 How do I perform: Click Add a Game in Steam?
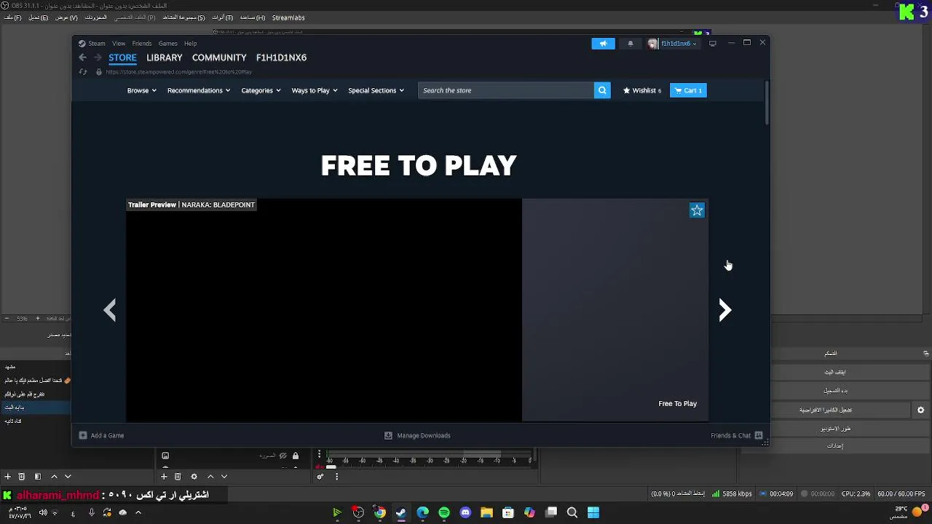tap(101, 435)
